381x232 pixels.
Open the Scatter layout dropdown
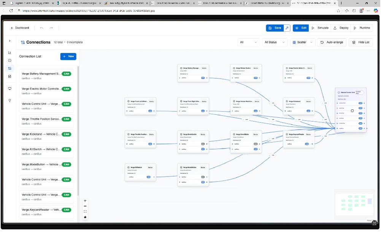(x=303, y=42)
